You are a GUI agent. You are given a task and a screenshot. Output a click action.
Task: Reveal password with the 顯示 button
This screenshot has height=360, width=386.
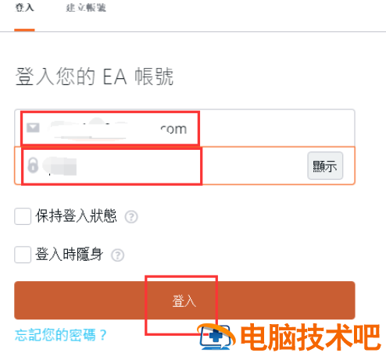(325, 166)
